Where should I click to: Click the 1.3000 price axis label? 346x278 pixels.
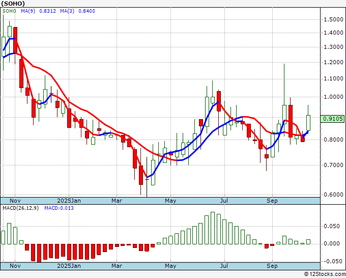coord(333,47)
